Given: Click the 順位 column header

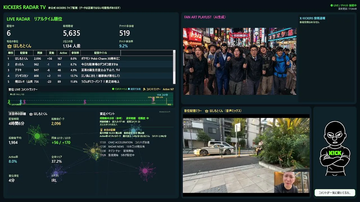Looking at the screenshot, I should click(11, 53).
